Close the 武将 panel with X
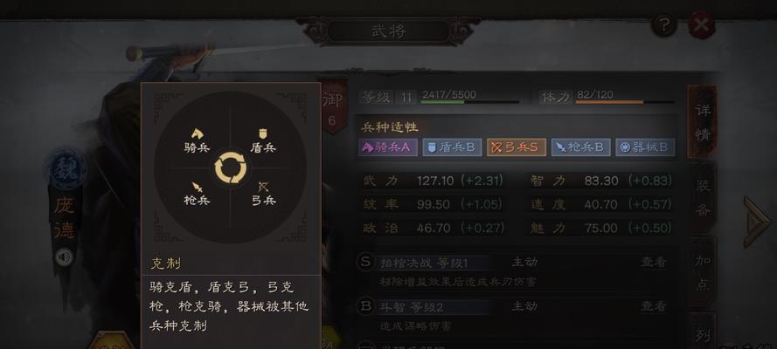 701,24
